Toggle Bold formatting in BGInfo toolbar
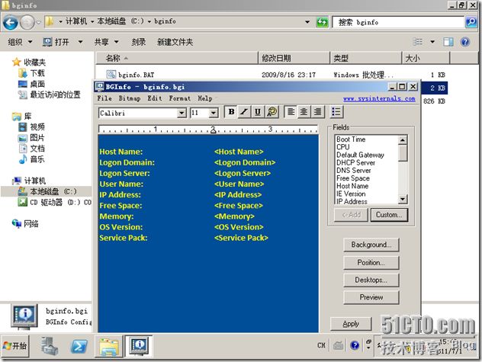 [232, 112]
